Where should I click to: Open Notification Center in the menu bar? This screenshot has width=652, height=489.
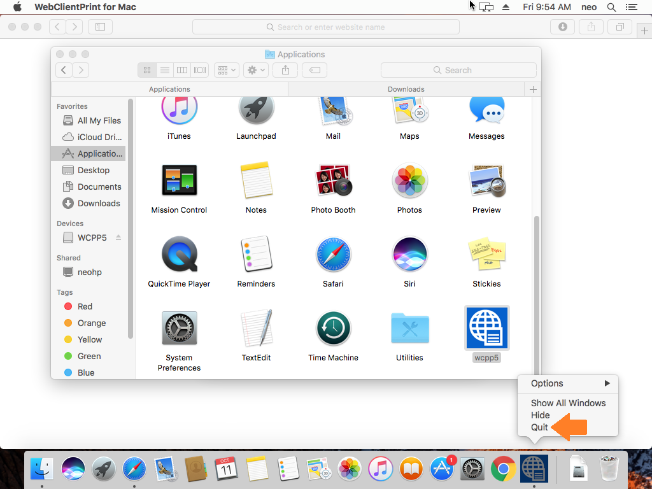(x=632, y=7)
